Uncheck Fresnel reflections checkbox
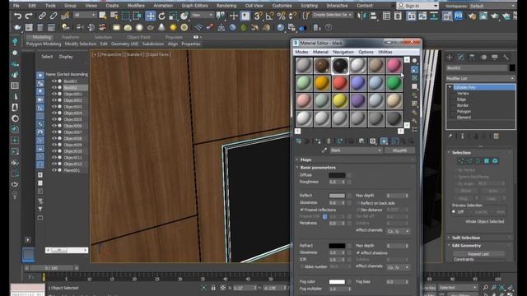The width and height of the screenshot is (527, 296). (x=301, y=210)
